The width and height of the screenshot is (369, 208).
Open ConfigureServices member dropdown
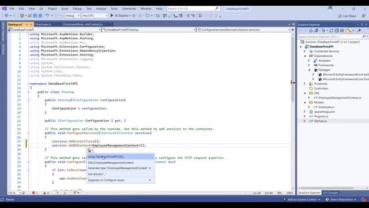(243, 29)
